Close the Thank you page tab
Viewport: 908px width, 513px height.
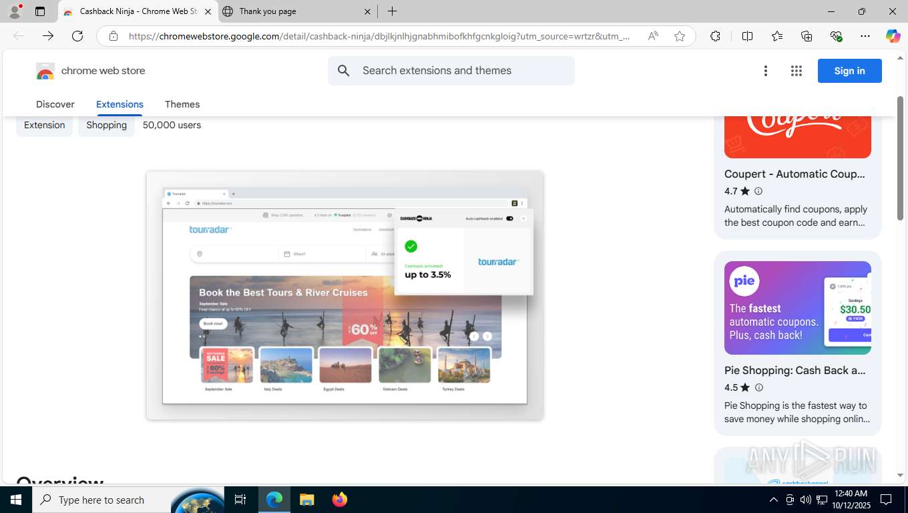(368, 11)
